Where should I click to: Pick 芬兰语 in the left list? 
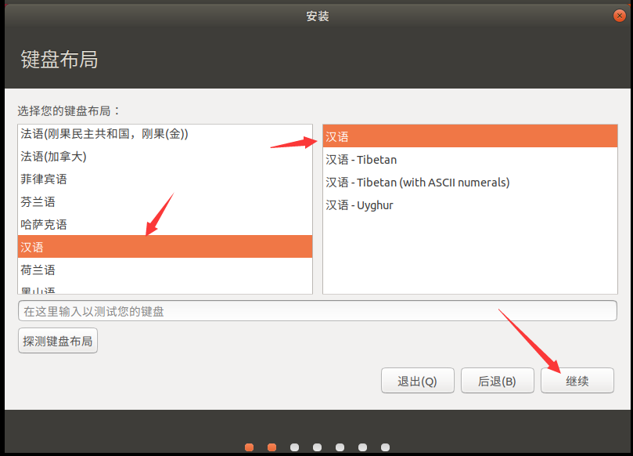click(x=165, y=201)
